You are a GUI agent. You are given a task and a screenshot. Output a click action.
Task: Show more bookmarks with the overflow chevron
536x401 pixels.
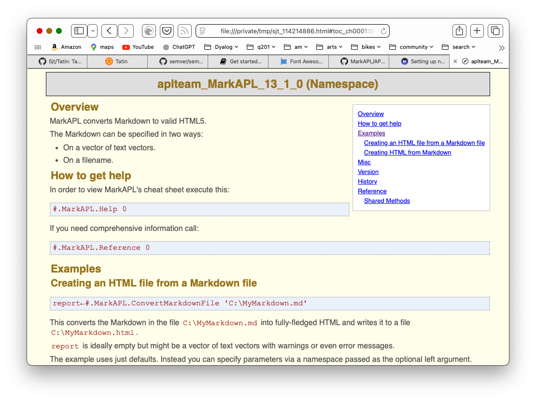(x=502, y=48)
